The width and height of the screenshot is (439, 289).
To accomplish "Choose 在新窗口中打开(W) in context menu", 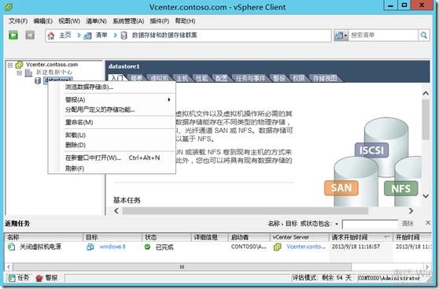I will (x=112, y=157).
